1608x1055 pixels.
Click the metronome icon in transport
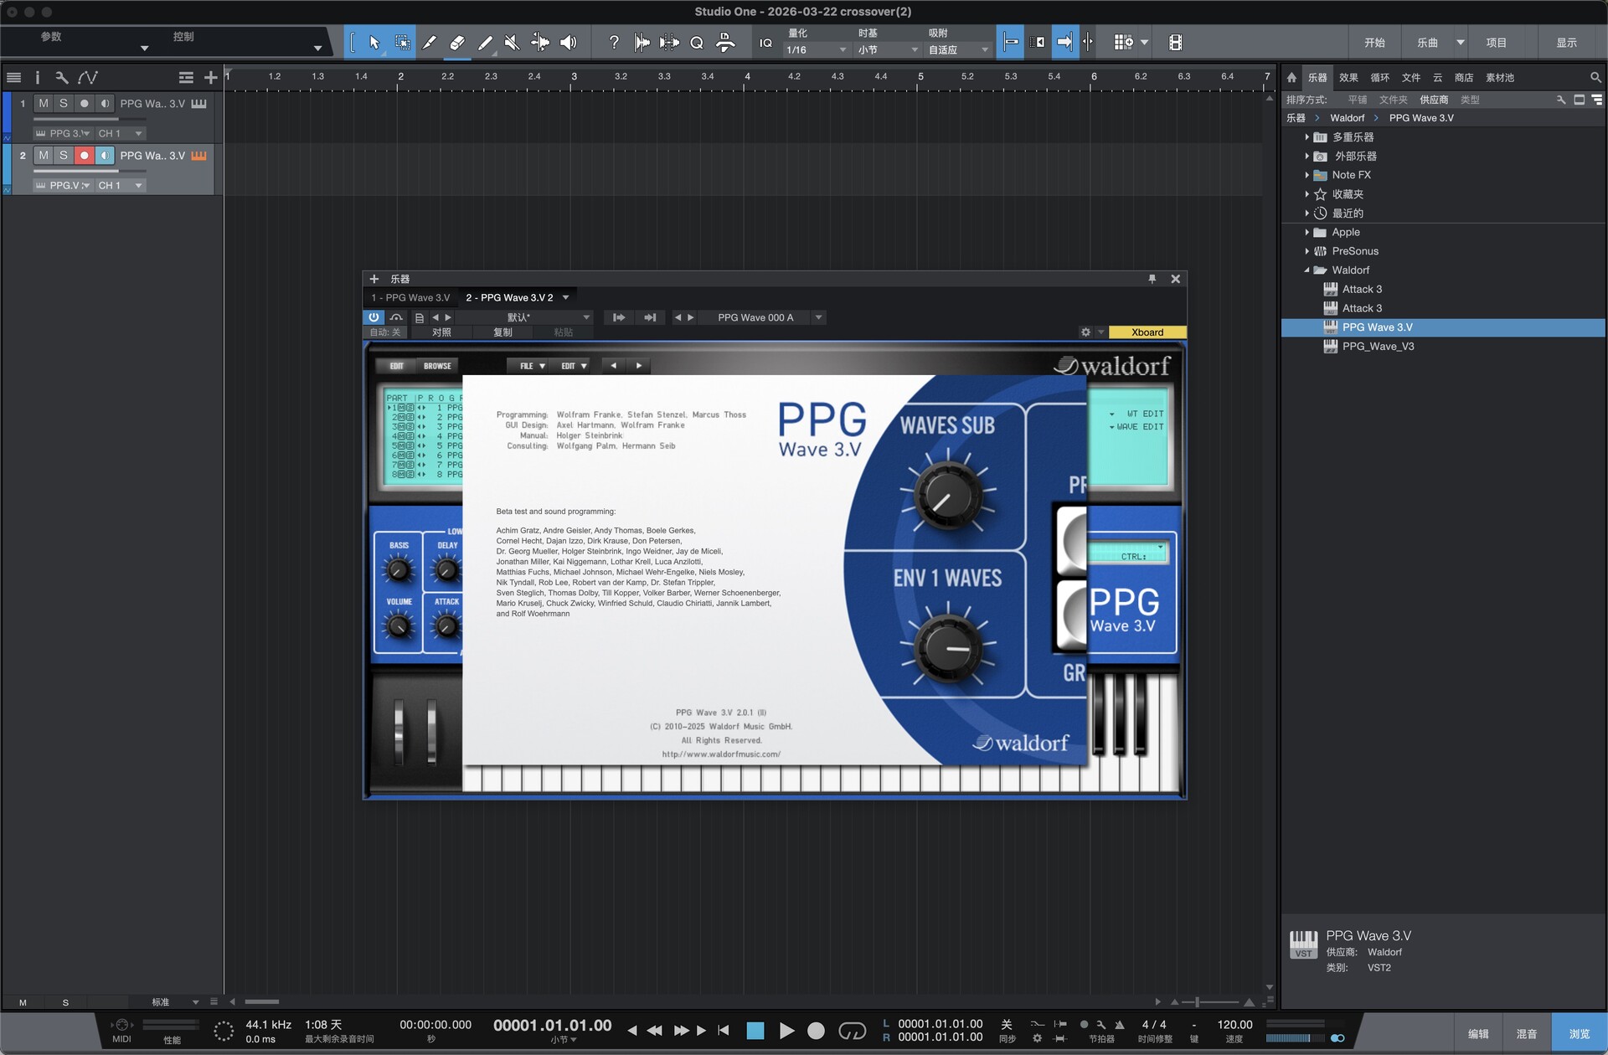pyautogui.click(x=1119, y=1025)
